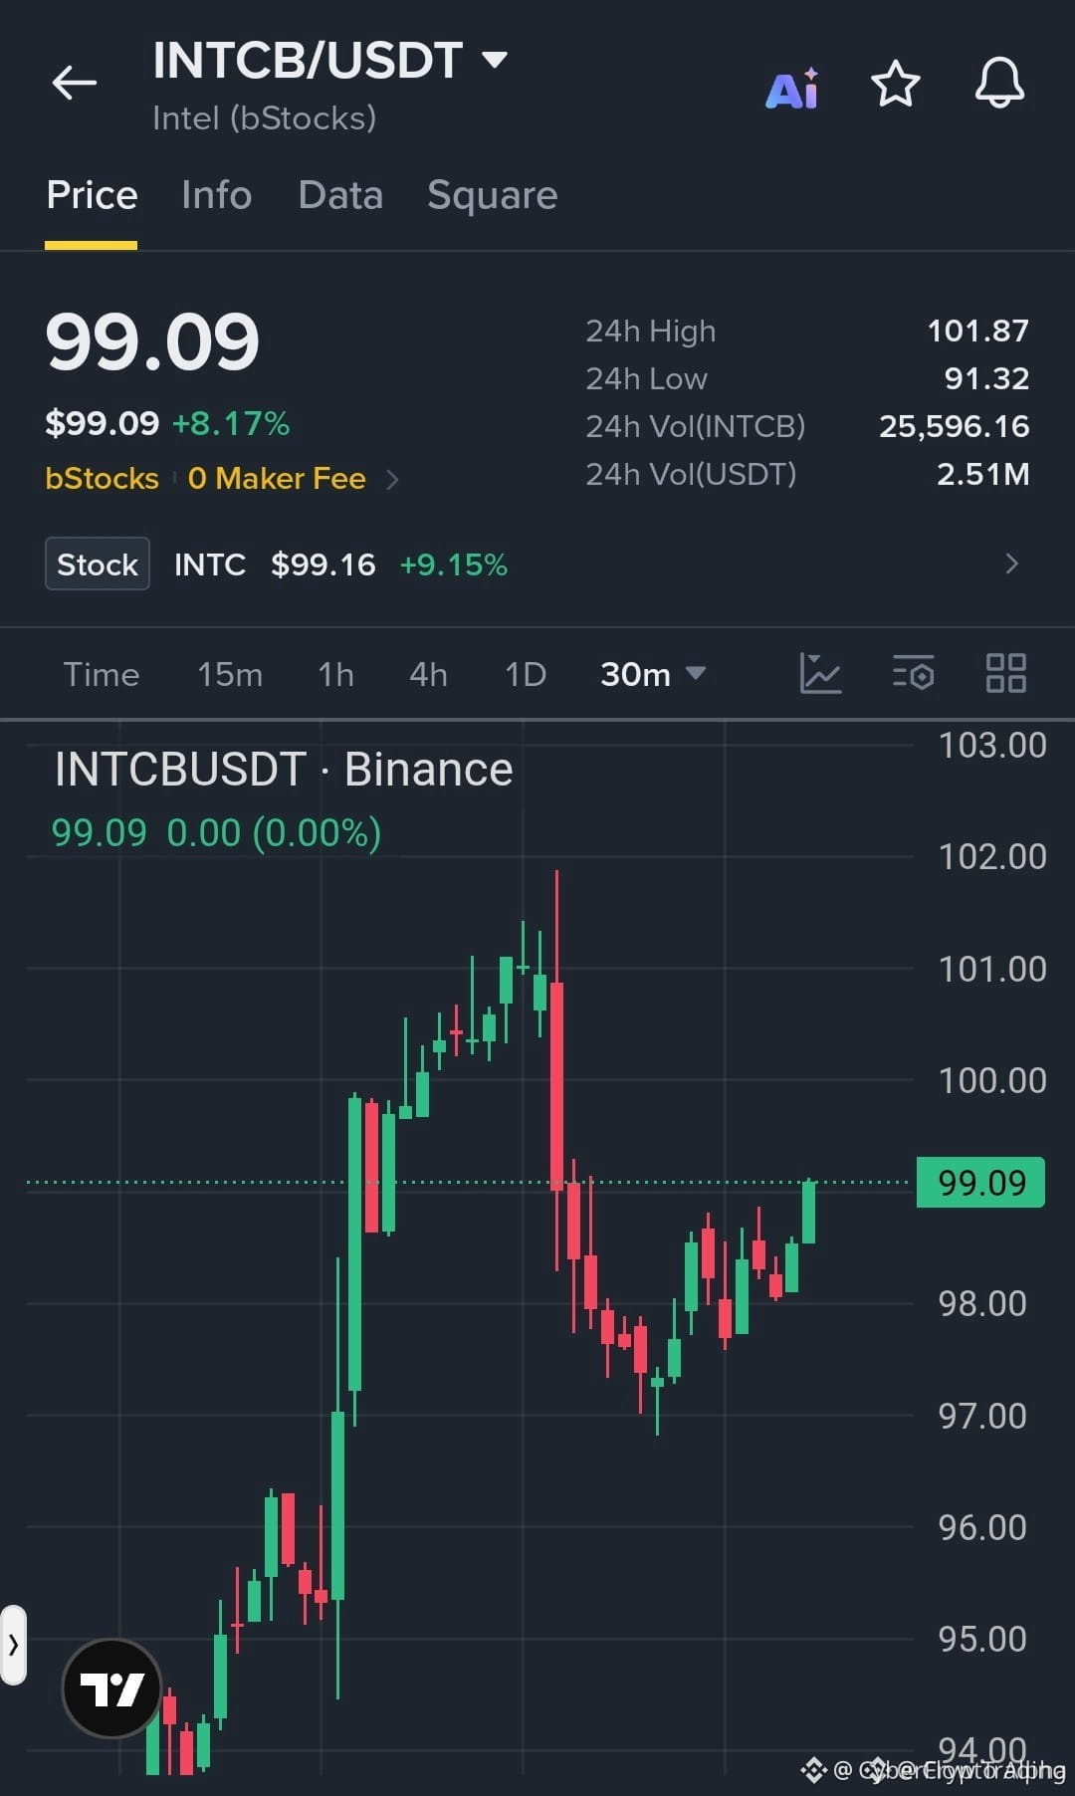Open the Ai assistant icon
Viewport: 1075px width, 1796px height.
pyautogui.click(x=792, y=88)
